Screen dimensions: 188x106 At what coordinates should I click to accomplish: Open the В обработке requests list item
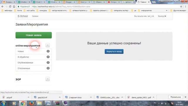point(33,57)
